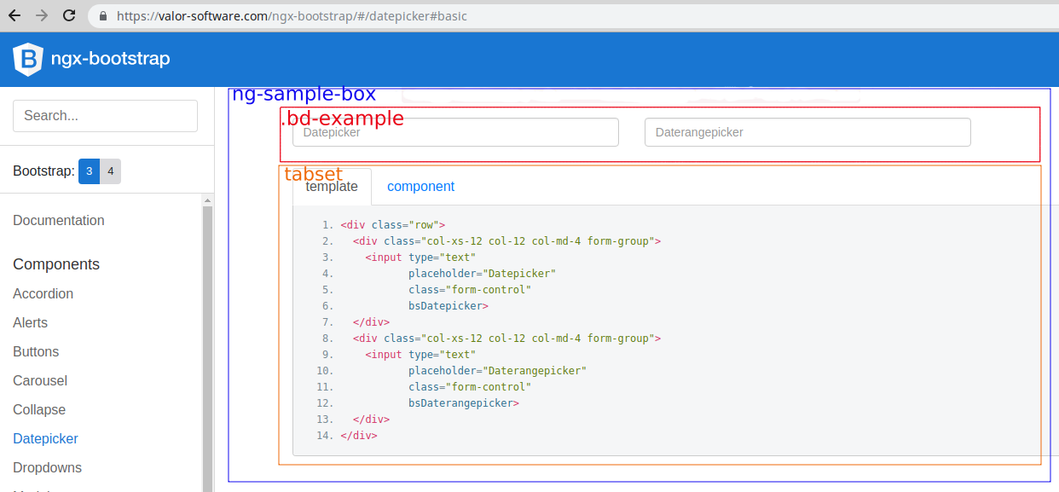
Task: Navigate to the Accordion component
Action: pos(43,293)
